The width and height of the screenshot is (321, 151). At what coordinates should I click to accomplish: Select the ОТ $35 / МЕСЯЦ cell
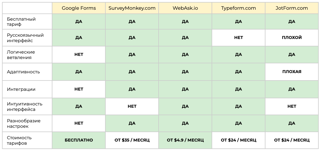pyautogui.click(x=132, y=140)
